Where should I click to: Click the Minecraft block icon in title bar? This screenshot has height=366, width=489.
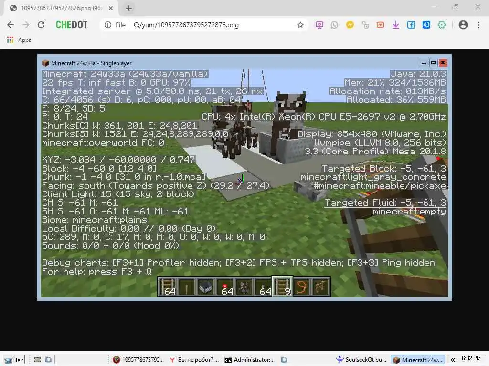[x=45, y=63]
